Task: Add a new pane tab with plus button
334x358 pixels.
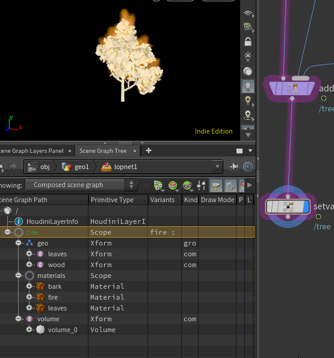Action: coord(149,150)
